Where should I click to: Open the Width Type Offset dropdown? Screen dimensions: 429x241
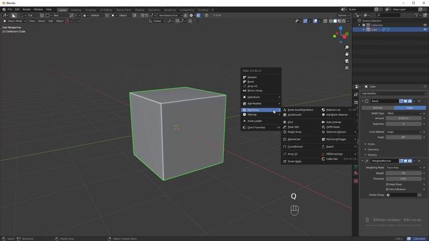click(404, 113)
